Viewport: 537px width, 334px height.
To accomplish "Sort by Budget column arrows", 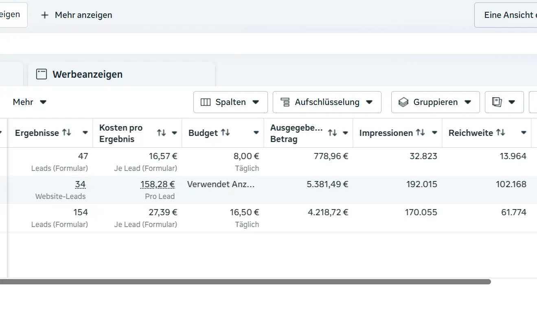I will pos(225,133).
